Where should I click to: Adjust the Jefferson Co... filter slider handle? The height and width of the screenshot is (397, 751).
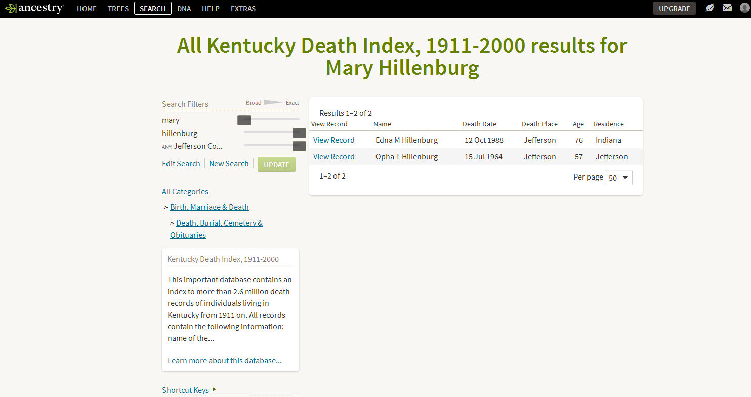point(299,146)
